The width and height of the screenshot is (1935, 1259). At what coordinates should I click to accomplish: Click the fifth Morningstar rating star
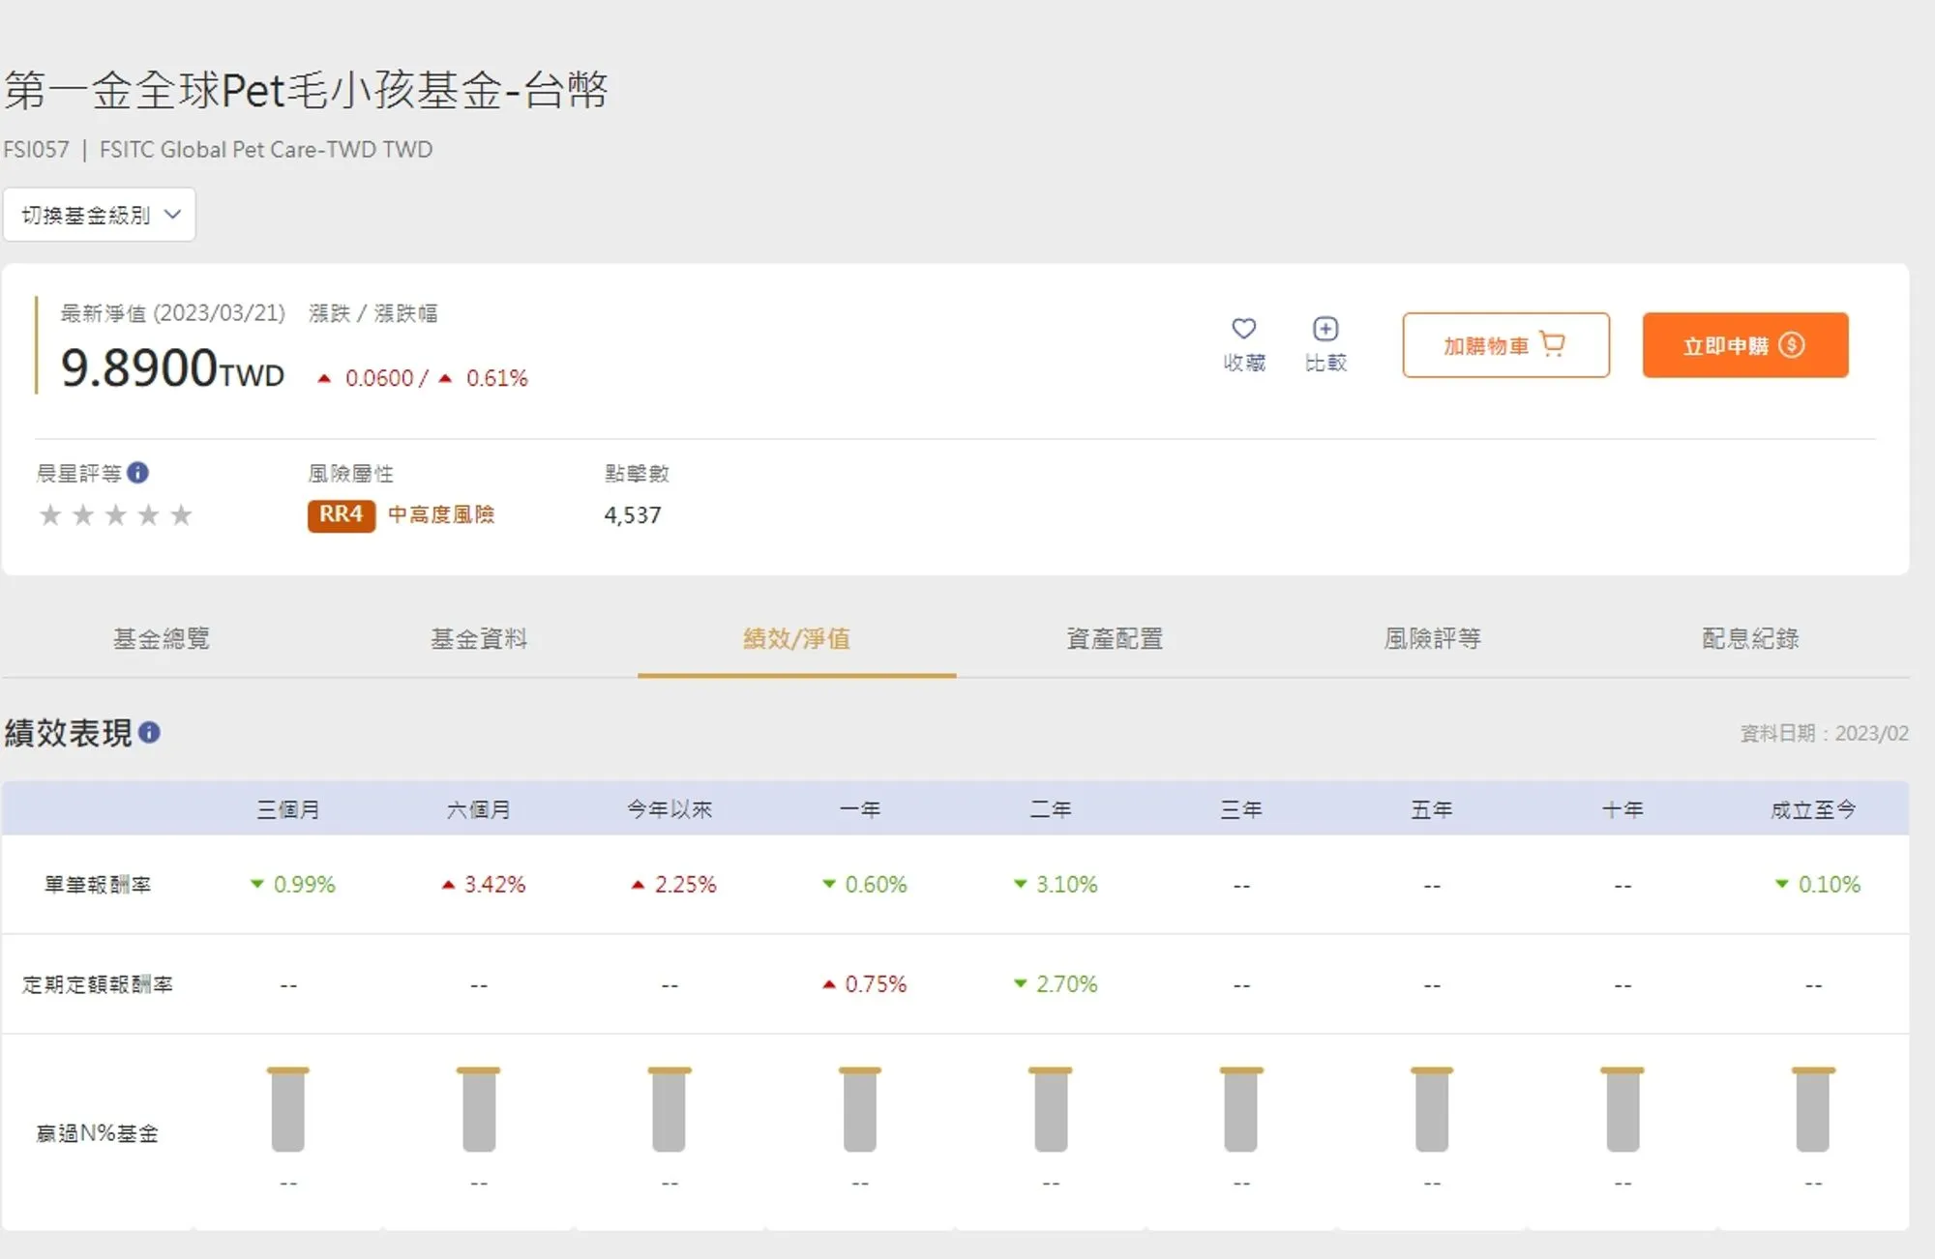[x=181, y=514]
